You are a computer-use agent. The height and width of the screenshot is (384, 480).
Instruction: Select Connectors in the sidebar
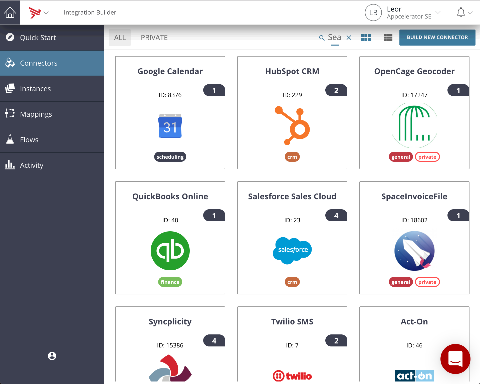click(52, 63)
